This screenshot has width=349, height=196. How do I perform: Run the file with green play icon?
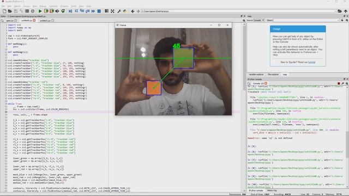[x=40, y=11]
